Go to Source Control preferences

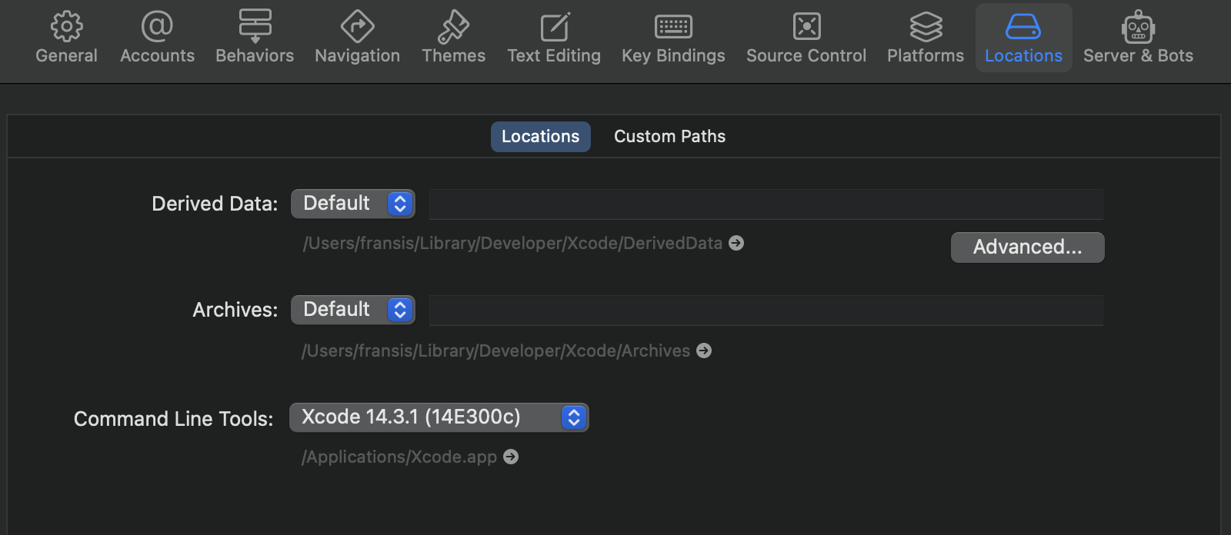point(806,38)
